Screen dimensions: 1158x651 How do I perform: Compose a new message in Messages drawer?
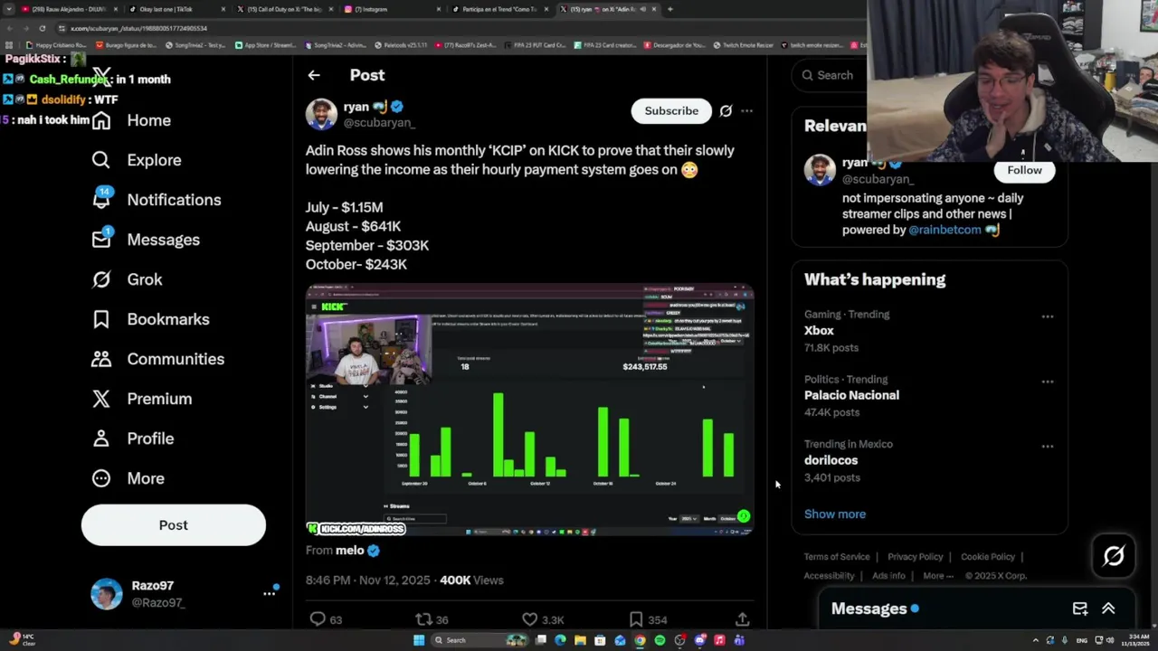coord(1080,609)
